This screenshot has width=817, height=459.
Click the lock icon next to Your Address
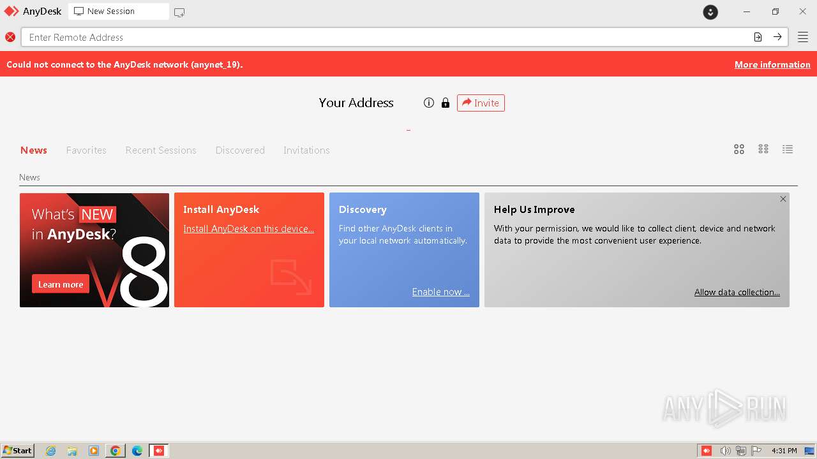[x=446, y=103]
